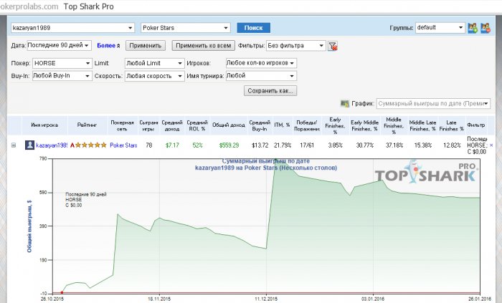Click the average buy-in value $13.72
Image resolution: width=502 pixels, height=303 pixels.
pyautogui.click(x=260, y=145)
